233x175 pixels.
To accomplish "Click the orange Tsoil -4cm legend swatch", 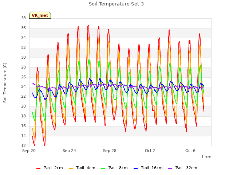I will (71, 168).
